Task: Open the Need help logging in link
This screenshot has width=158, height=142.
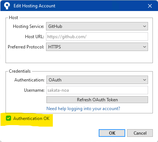Action: tap(83, 109)
